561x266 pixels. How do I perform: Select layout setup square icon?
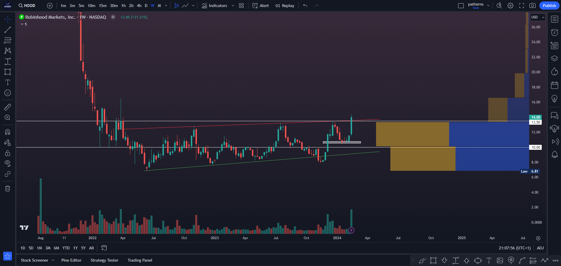pos(461,6)
